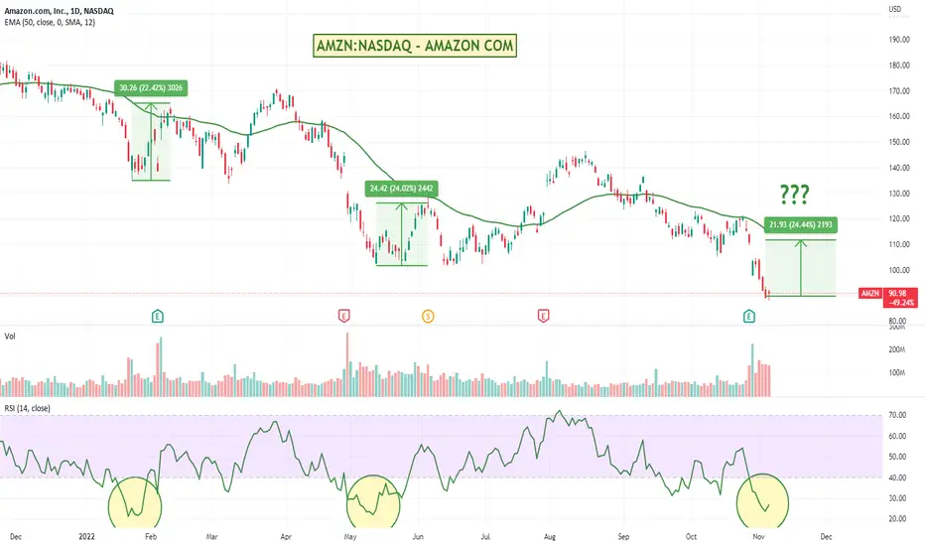Click the 40.00 RSI axis label
The image size is (925, 546).
pos(897,478)
